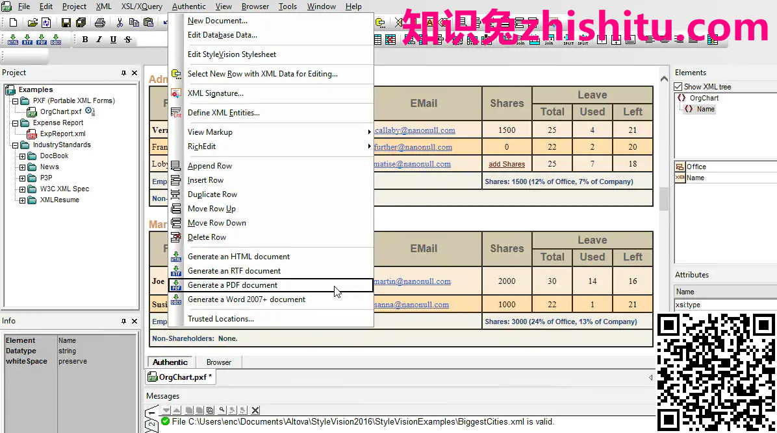This screenshot has width=777, height=433.
Task: Expand the News folder
Action: click(x=22, y=167)
